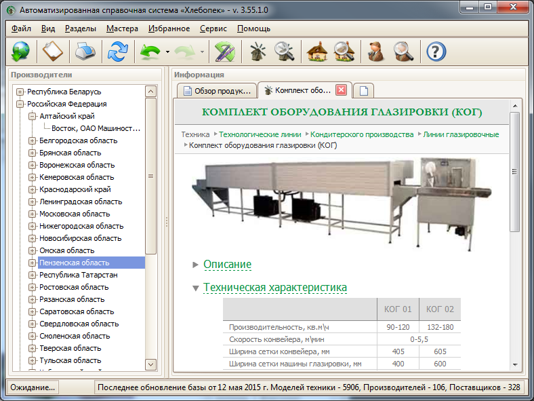
Task: Click the person suppliers icon
Action: tap(376, 51)
